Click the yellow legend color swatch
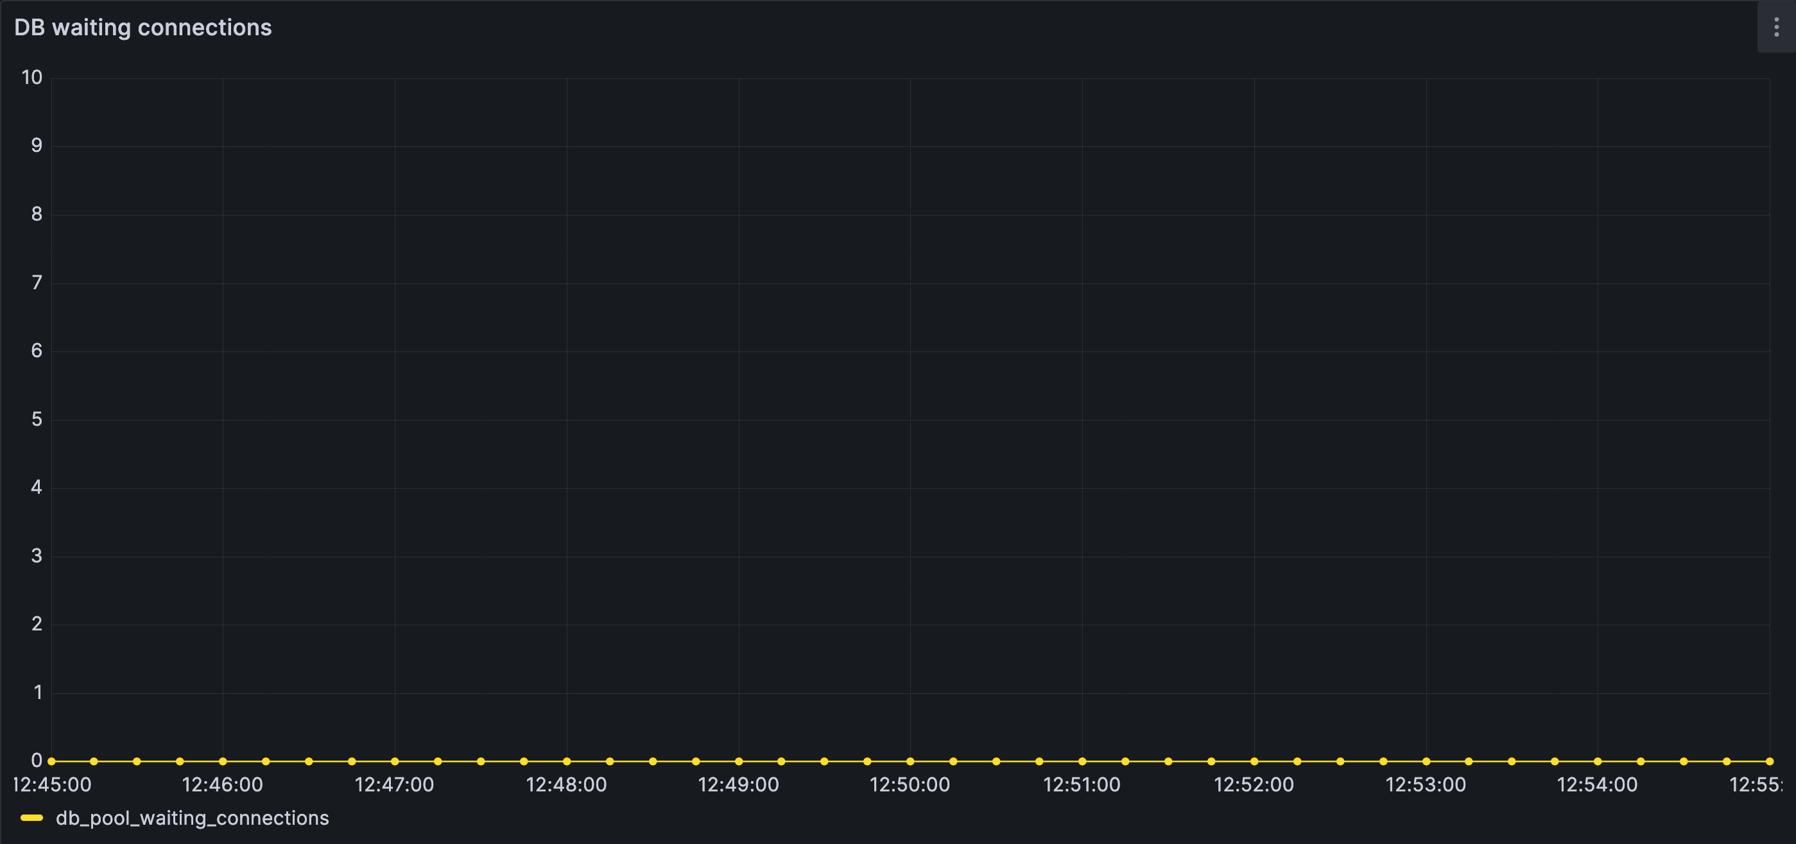This screenshot has width=1796, height=844. 32,818
